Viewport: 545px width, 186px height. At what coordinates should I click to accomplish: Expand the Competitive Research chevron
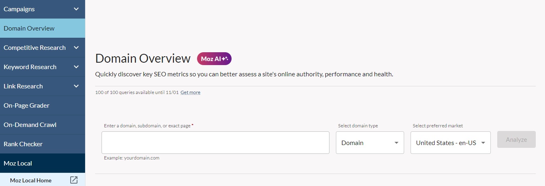pyautogui.click(x=76, y=47)
